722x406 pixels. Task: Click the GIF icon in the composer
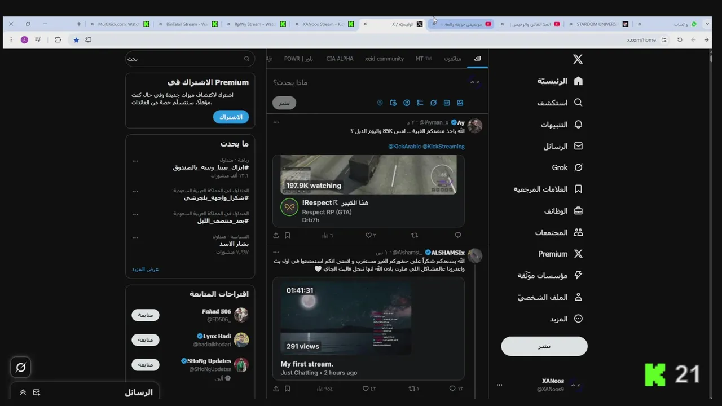pos(447,103)
